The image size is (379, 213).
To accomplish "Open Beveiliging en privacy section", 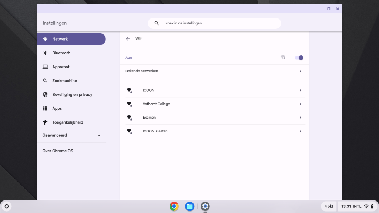I will (72, 95).
